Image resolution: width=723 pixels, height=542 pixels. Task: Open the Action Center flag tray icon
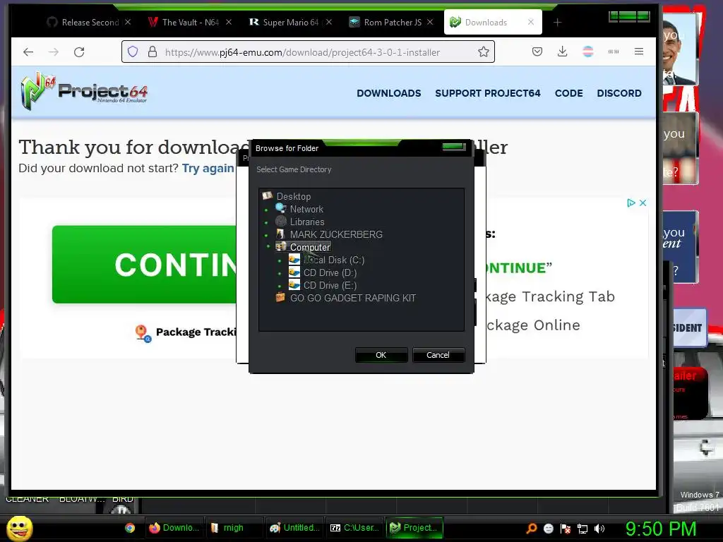[566, 529]
